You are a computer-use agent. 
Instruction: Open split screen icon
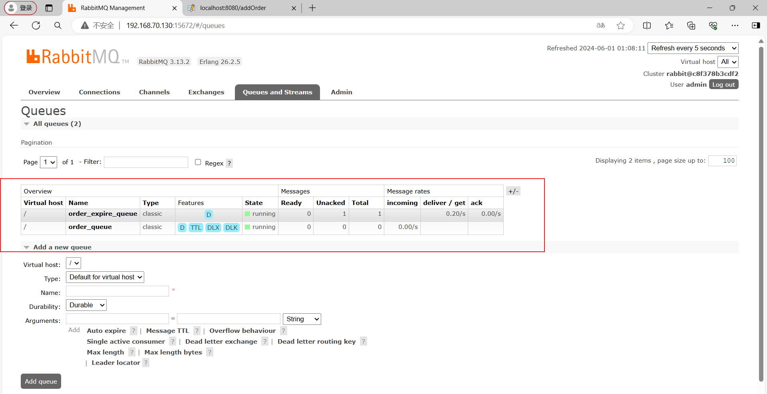point(647,26)
